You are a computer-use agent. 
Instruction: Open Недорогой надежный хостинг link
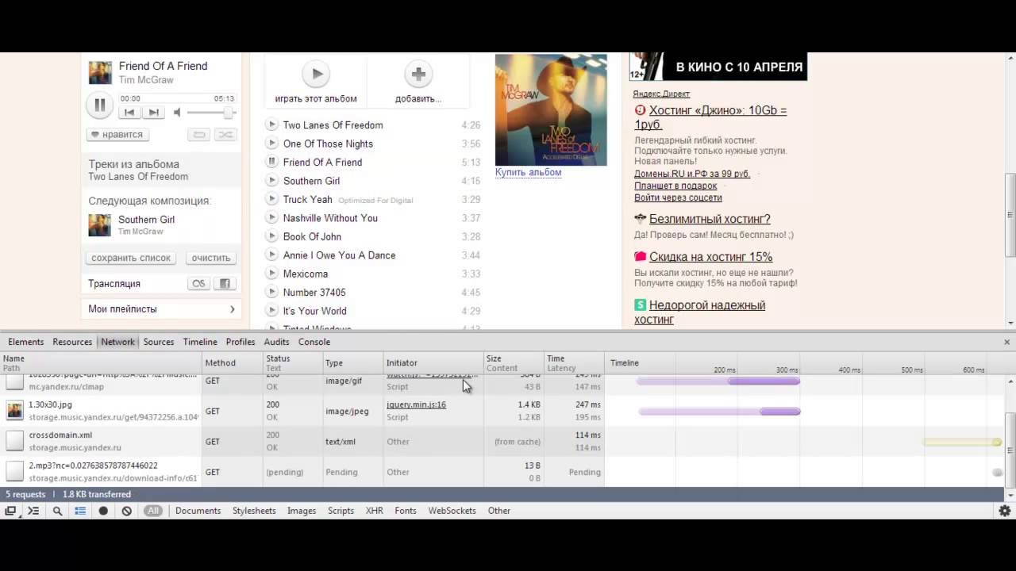699,312
